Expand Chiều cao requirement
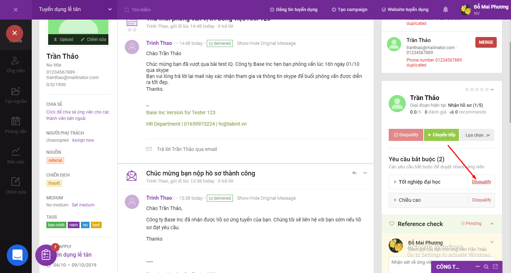The width and height of the screenshot is (511, 273). pyautogui.click(x=395, y=200)
